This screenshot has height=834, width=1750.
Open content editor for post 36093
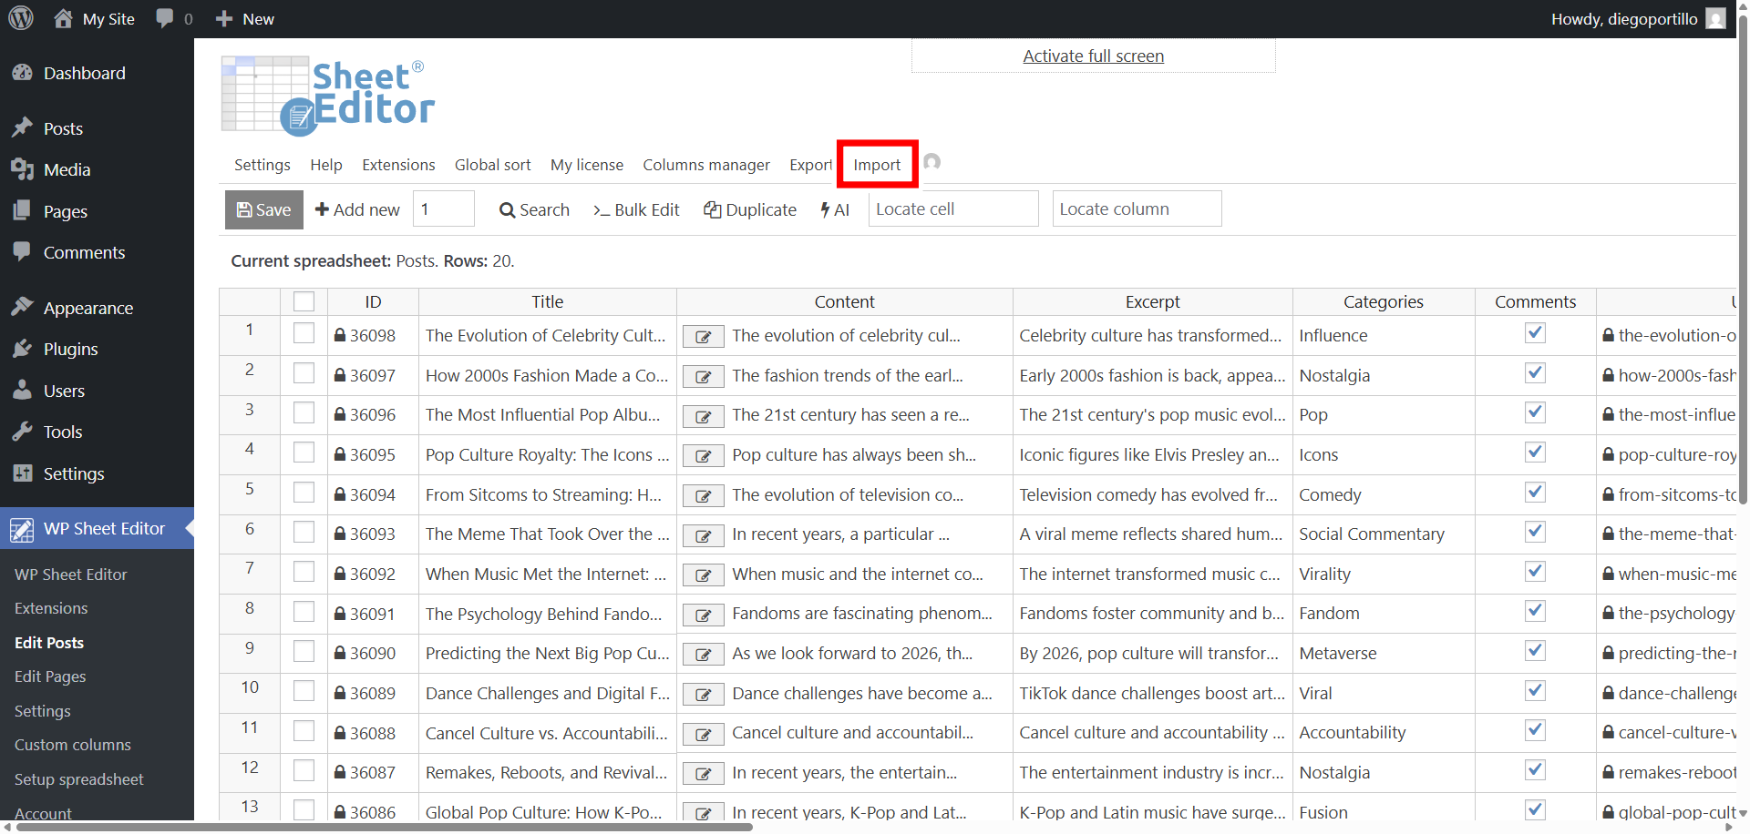703,535
